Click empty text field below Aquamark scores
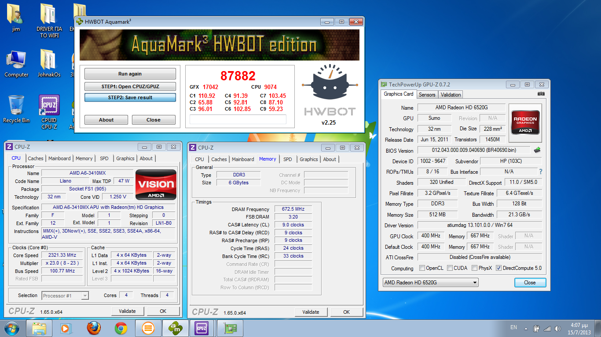601x337 pixels. pyautogui.click(x=238, y=119)
